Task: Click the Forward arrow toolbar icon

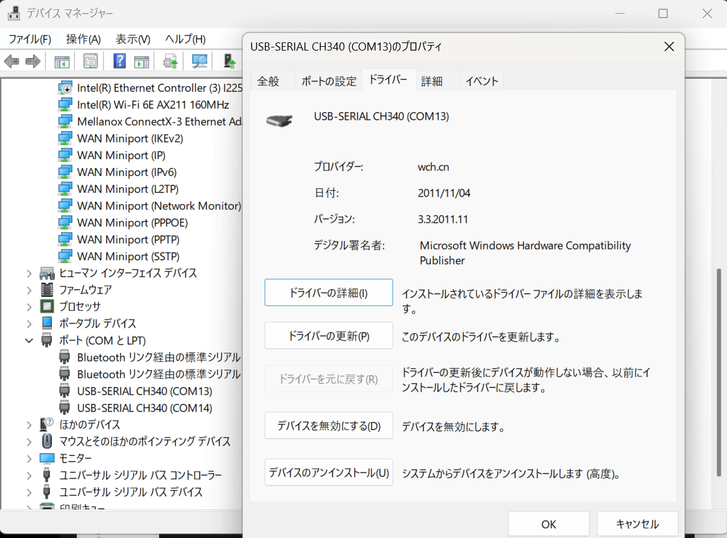Action: [x=32, y=61]
